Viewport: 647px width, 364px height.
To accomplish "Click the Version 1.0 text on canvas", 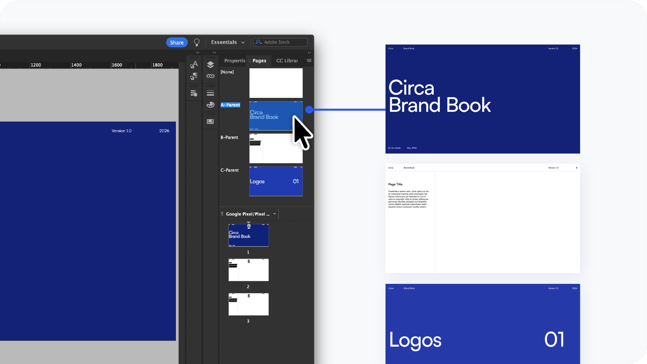I will click(122, 131).
